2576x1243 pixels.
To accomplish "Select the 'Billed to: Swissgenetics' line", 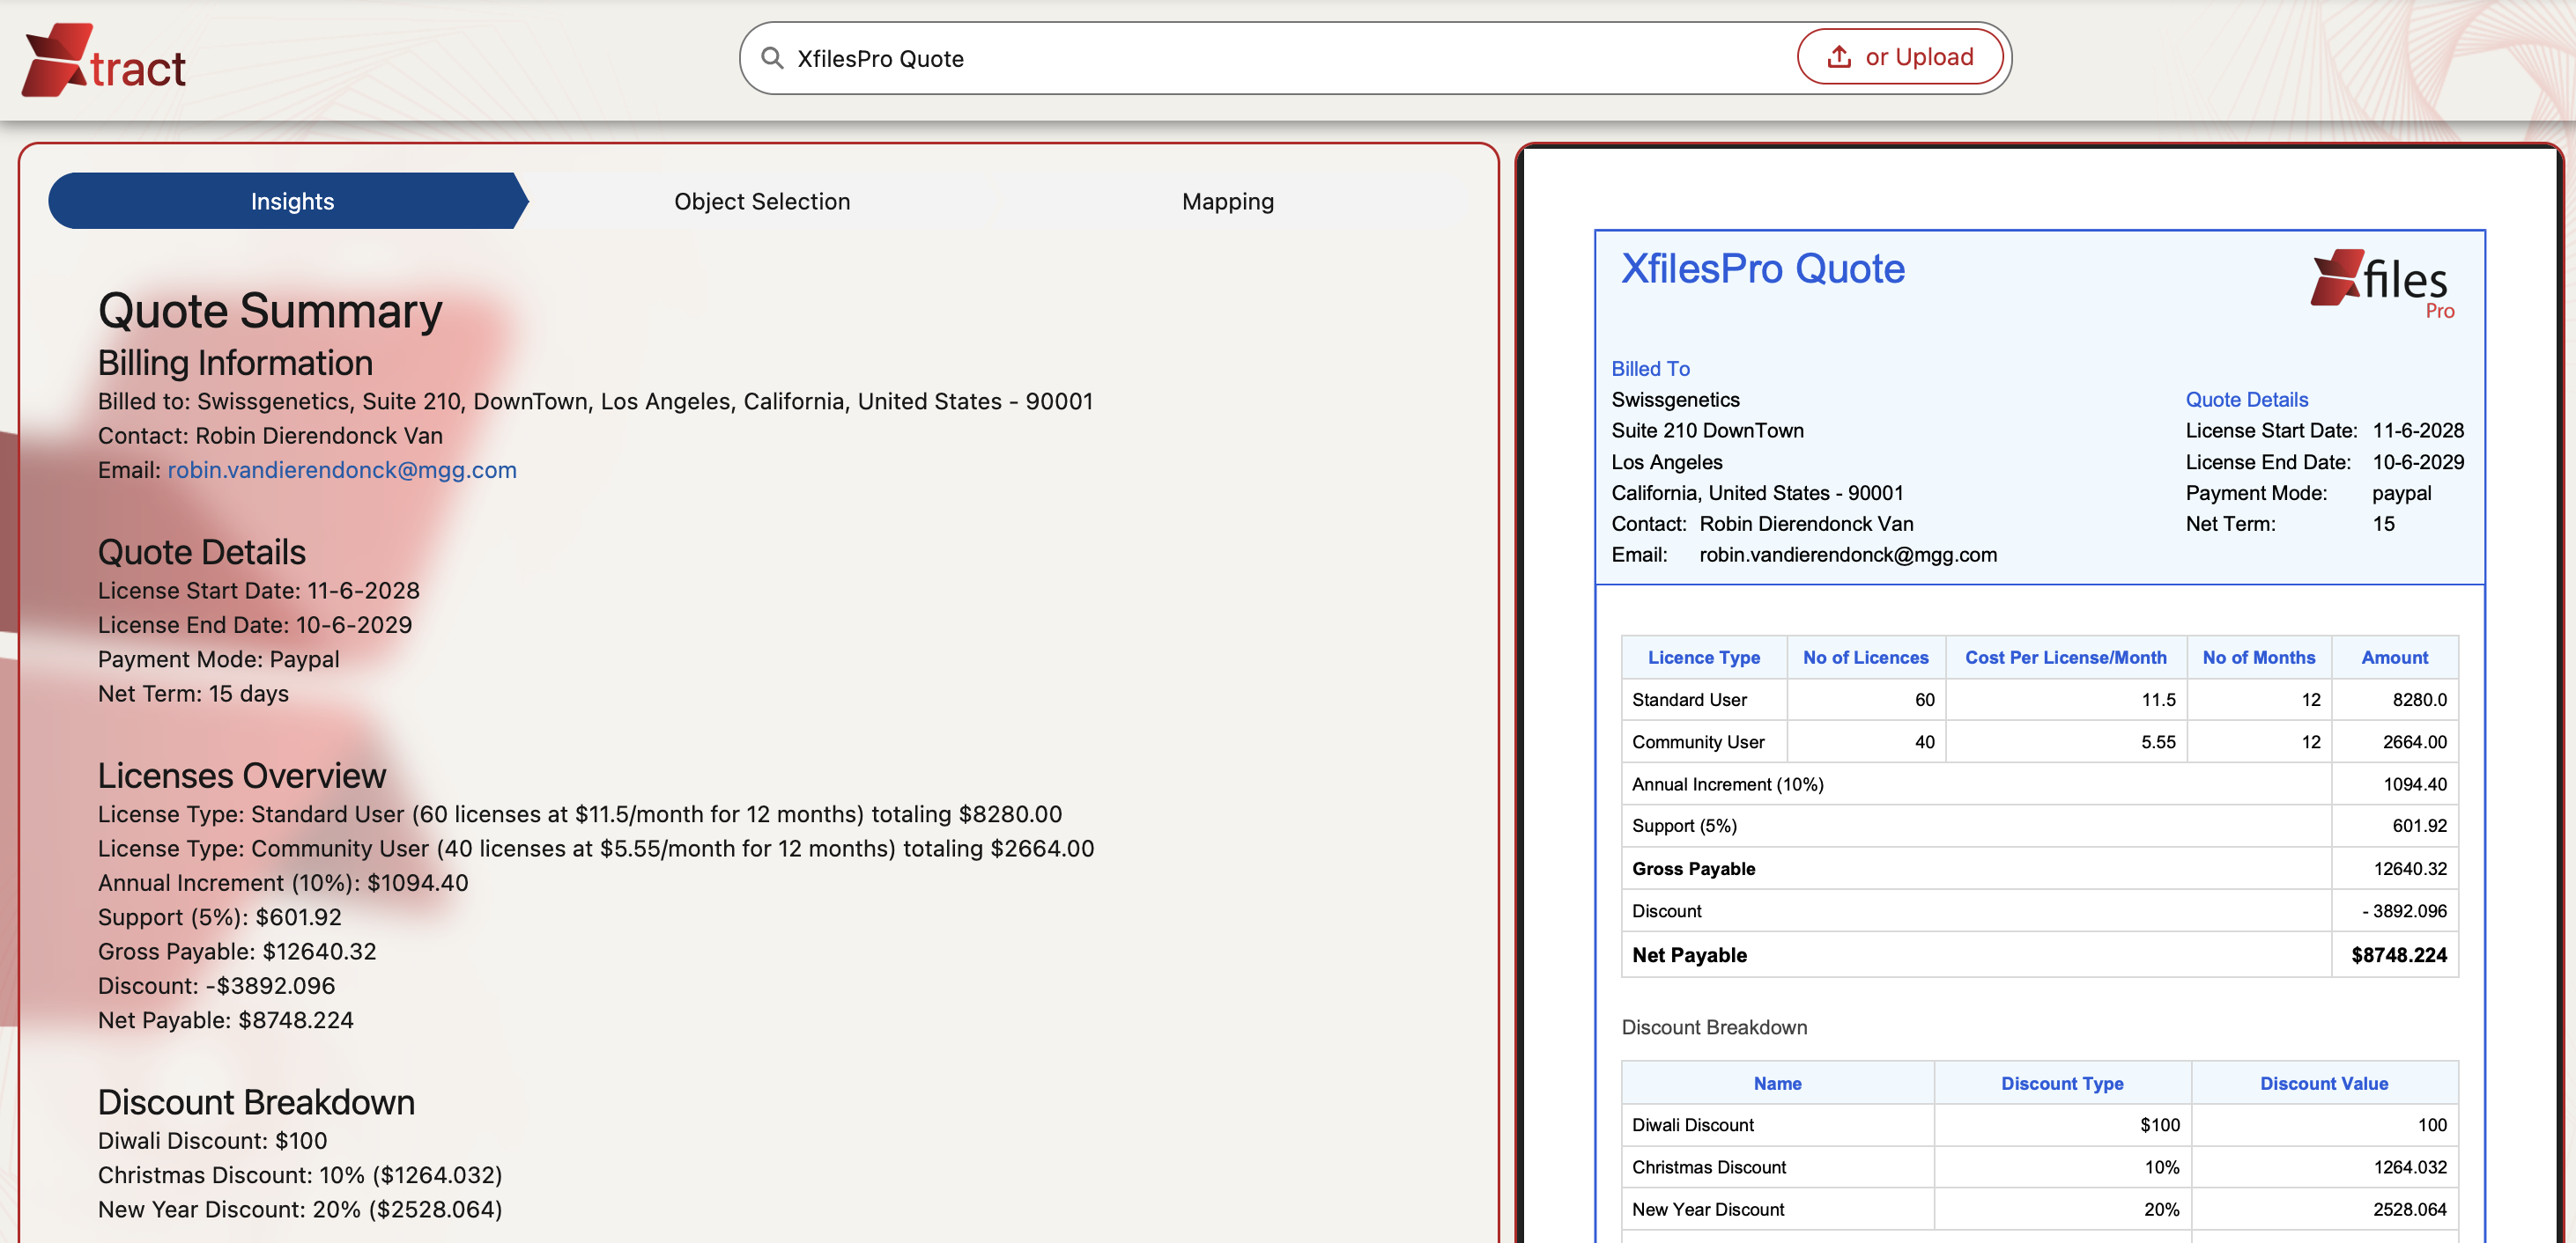I will [595, 401].
